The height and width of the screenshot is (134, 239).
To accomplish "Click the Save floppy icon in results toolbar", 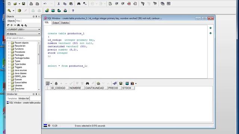I will [121, 83].
